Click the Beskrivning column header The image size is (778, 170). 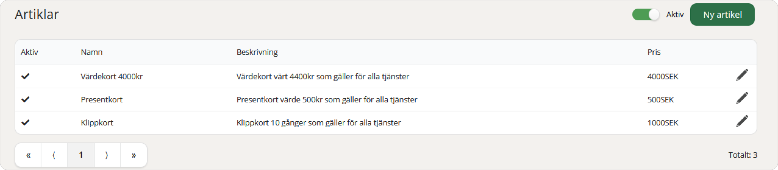point(257,52)
